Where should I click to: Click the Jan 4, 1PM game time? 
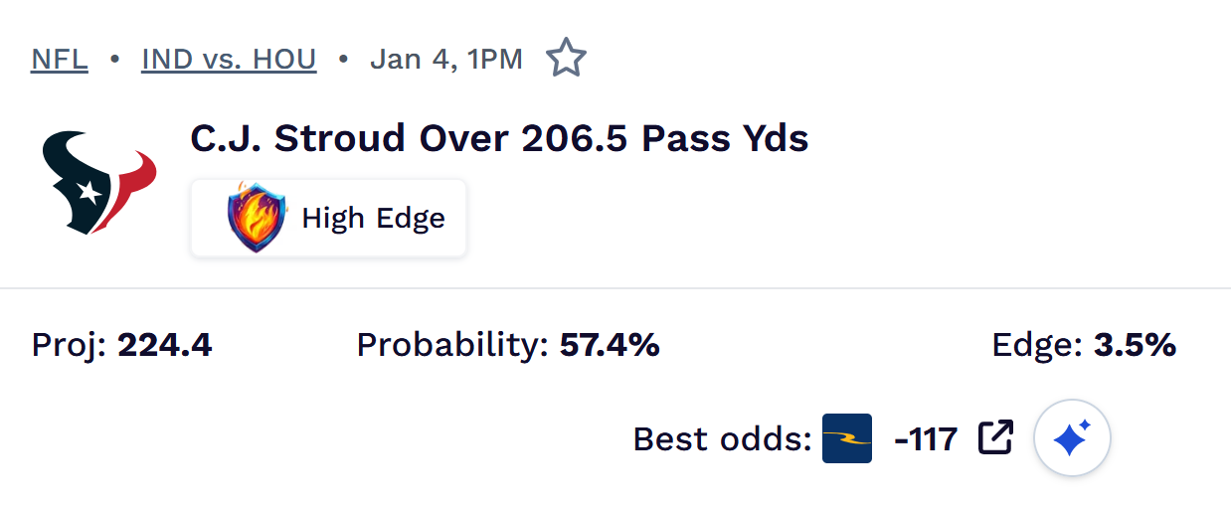[x=446, y=60]
